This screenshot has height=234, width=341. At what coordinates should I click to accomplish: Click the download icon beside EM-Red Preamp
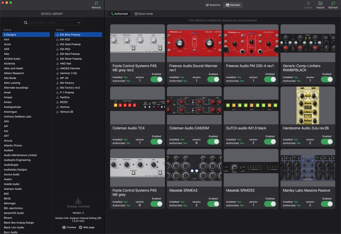(x=58, y=54)
